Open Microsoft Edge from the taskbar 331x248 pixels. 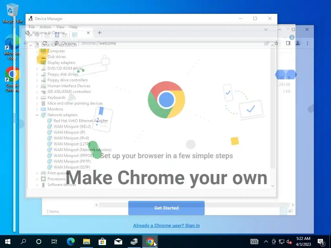[71, 242]
